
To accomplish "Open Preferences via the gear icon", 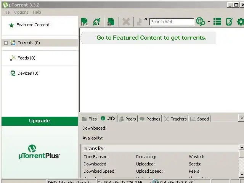I will (x=241, y=22).
